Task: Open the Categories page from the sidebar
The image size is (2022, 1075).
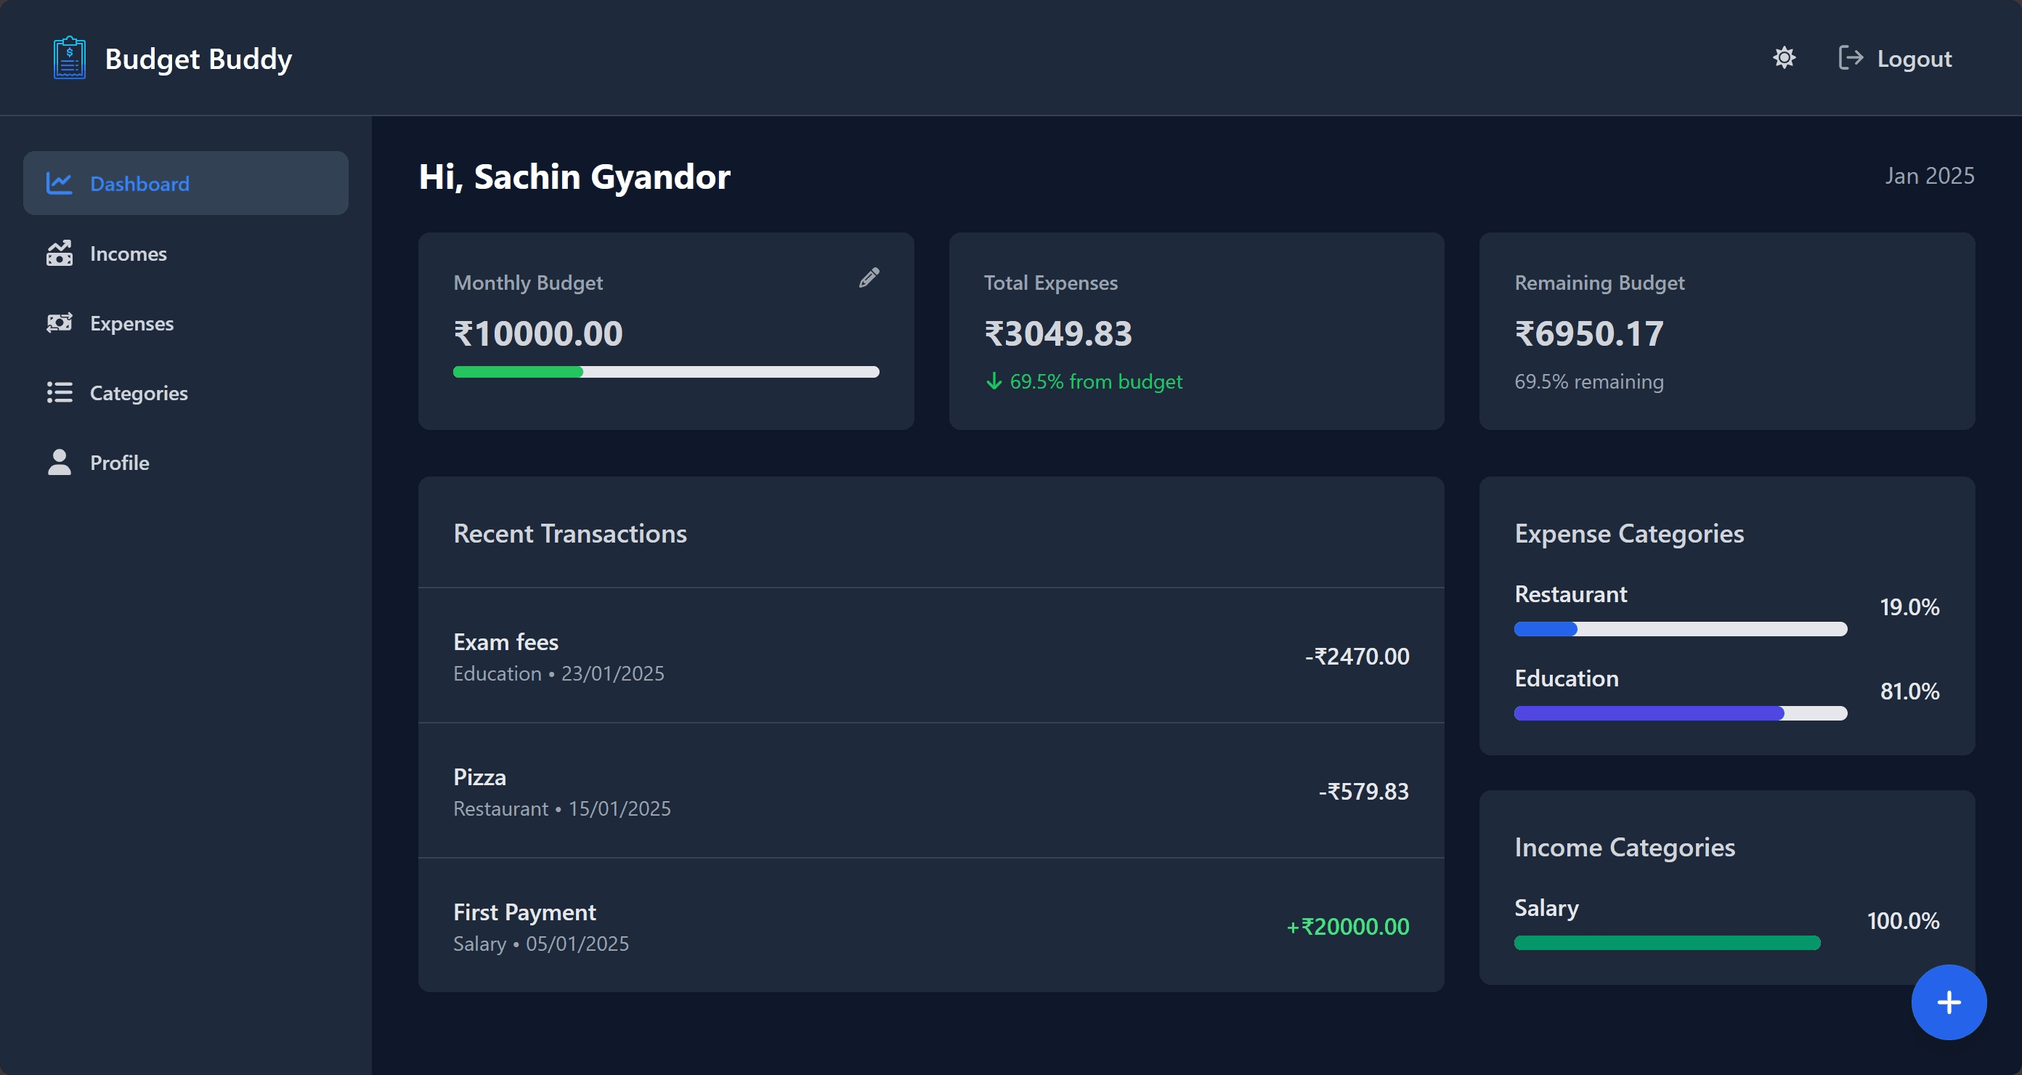Action: 138,393
